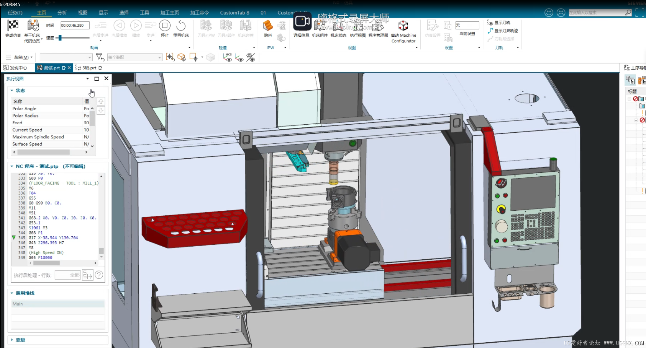Switch to the 工具 tab

(144, 13)
